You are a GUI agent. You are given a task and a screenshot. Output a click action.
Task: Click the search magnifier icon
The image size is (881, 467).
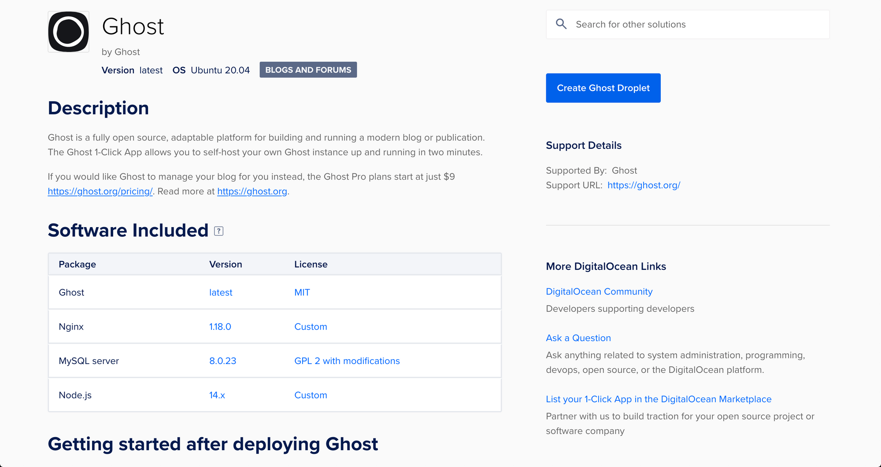561,24
